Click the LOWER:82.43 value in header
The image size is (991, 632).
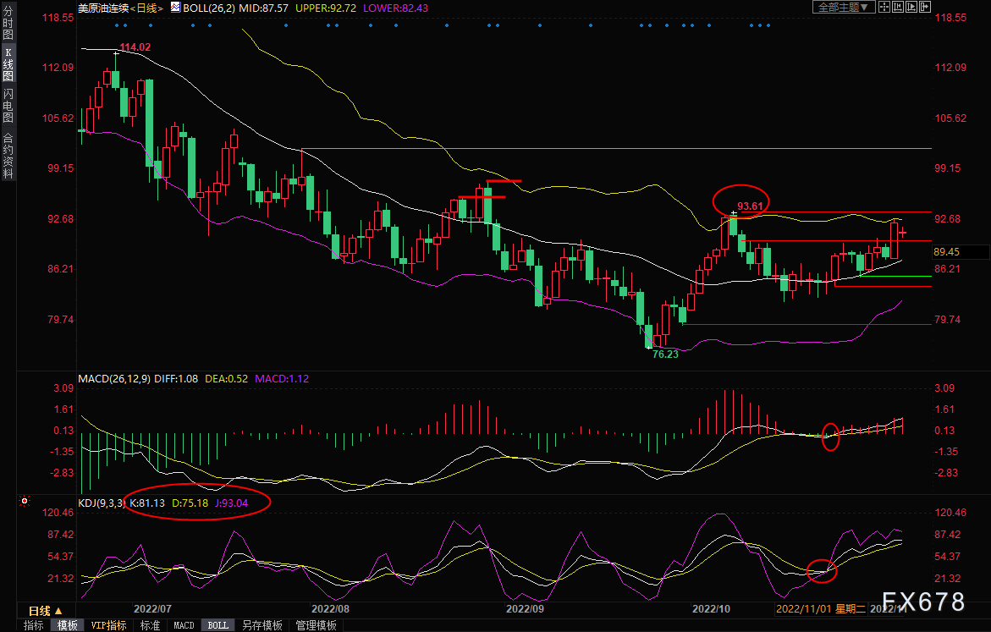point(395,8)
